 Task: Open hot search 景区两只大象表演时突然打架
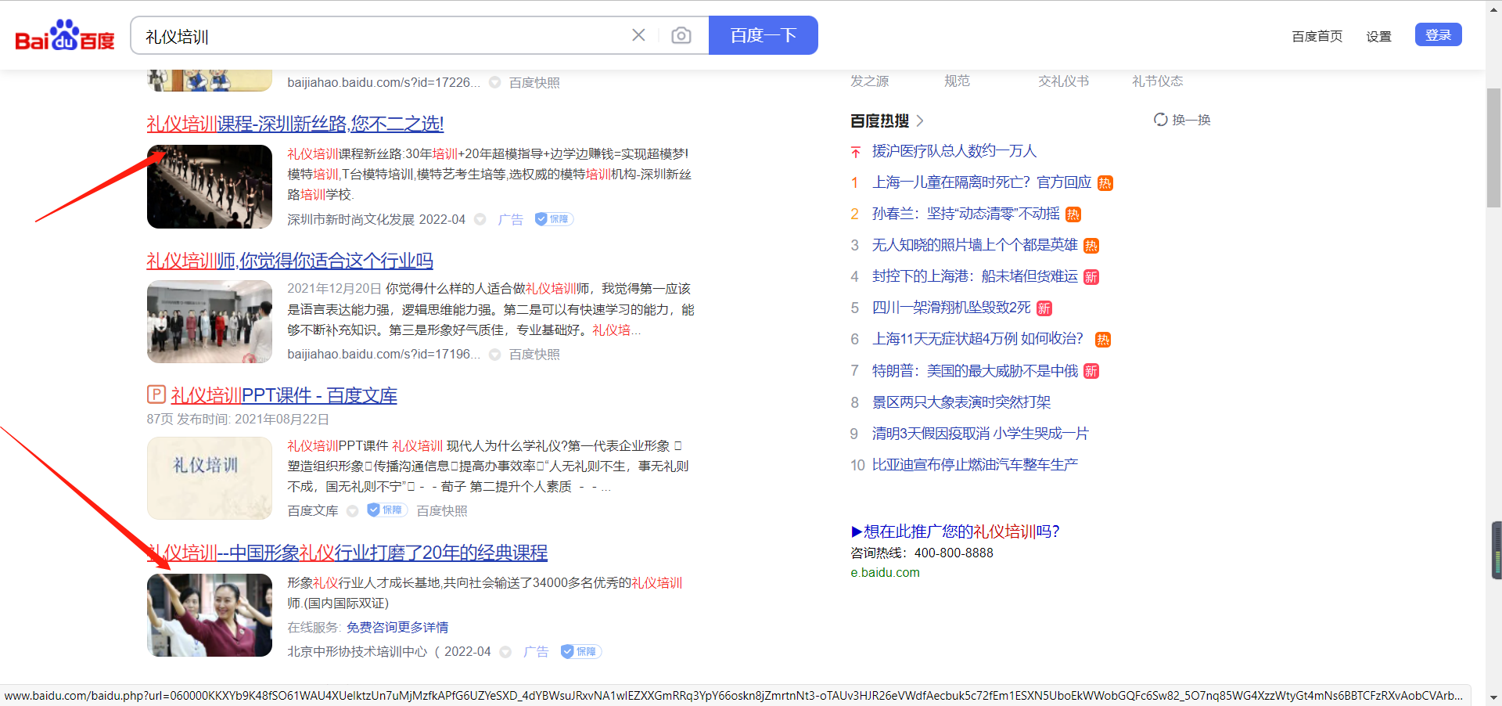click(x=961, y=402)
